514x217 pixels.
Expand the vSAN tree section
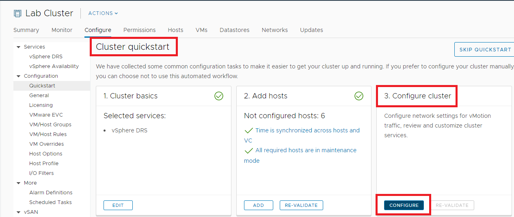(x=18, y=212)
